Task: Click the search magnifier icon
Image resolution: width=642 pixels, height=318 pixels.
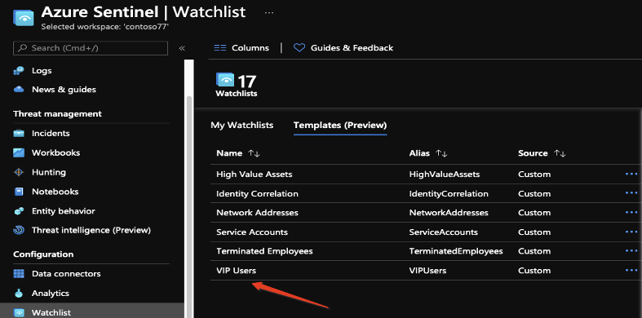Action: [24, 48]
